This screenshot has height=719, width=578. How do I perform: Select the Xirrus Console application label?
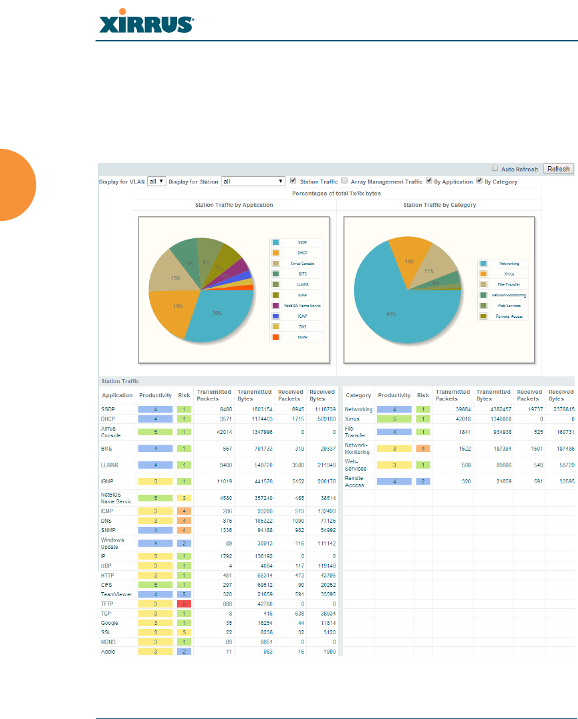111,432
